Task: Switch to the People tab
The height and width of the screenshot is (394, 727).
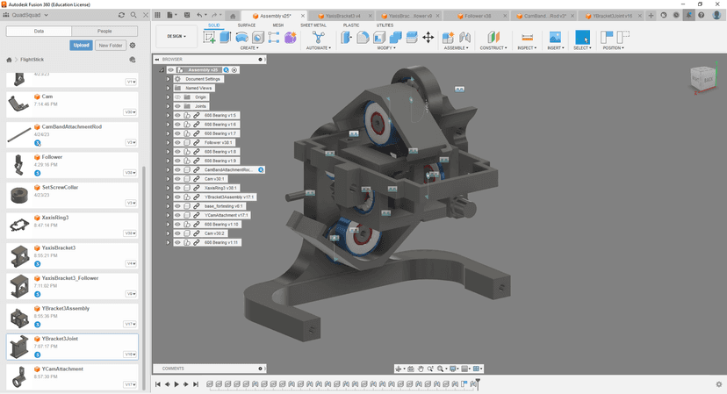Action: (x=104, y=31)
